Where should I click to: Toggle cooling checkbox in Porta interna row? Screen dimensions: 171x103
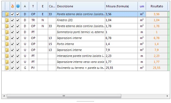tap(18, 44)
